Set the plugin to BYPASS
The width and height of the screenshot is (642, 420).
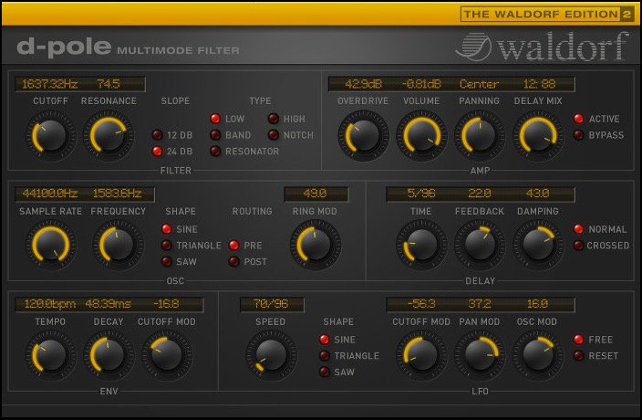(x=578, y=135)
